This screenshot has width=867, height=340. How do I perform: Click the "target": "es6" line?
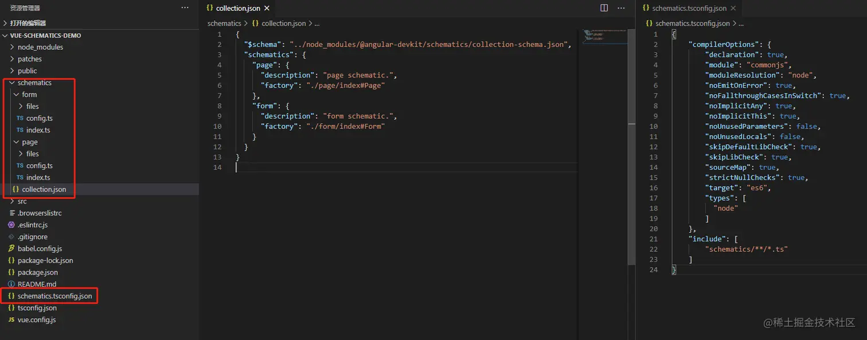(738, 188)
